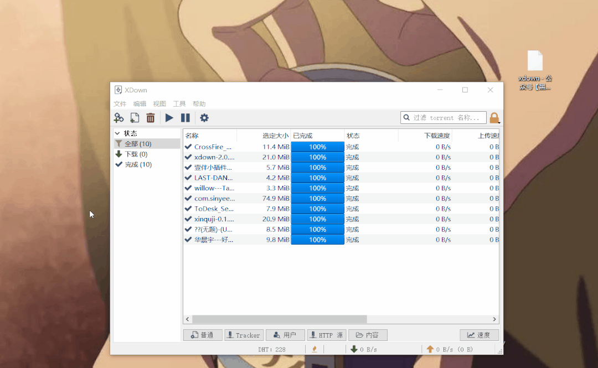Click the horizontal scrollbar left arrow
The height and width of the screenshot is (368, 598).
point(187,319)
